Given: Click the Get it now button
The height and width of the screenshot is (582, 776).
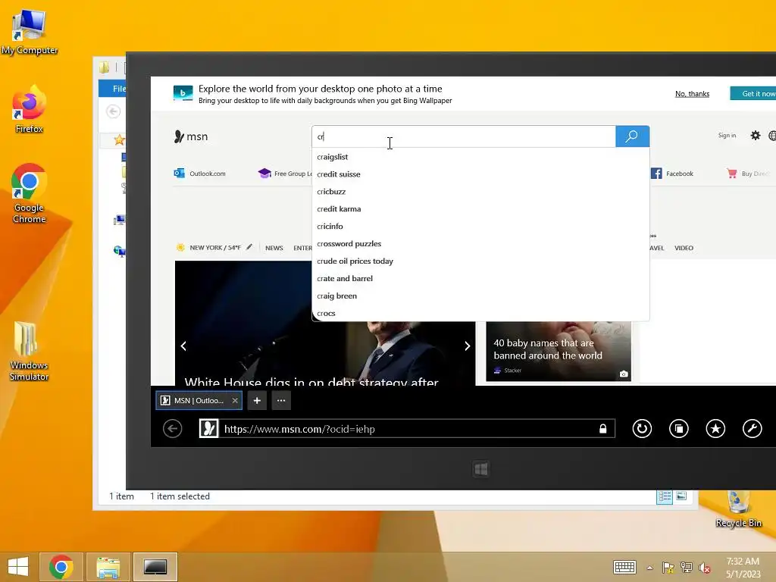Looking at the screenshot, I should pos(753,93).
